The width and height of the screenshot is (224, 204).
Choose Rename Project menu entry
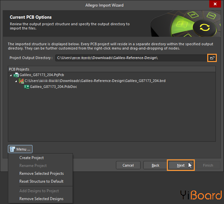click(40, 166)
